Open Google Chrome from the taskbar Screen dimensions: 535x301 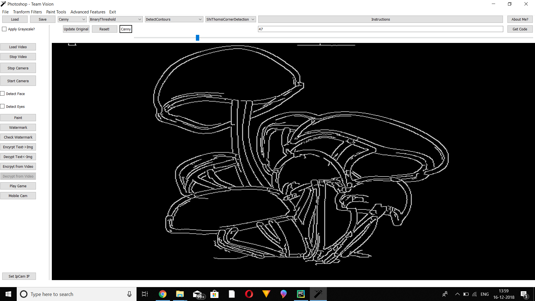pos(162,294)
